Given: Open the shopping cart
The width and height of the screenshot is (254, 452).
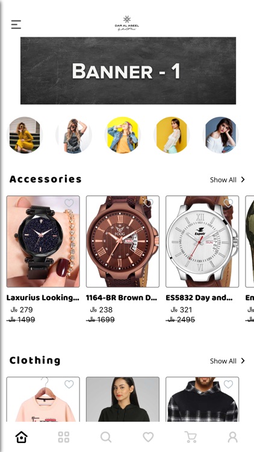Looking at the screenshot, I should point(190,437).
